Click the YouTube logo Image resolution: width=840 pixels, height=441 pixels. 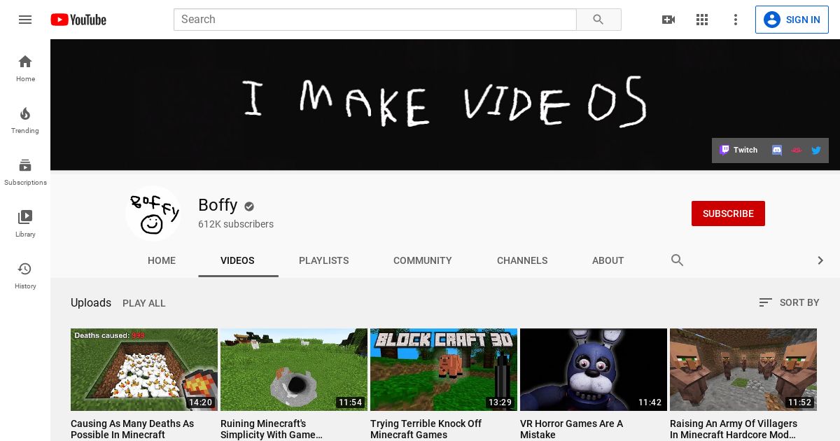pyautogui.click(x=78, y=20)
